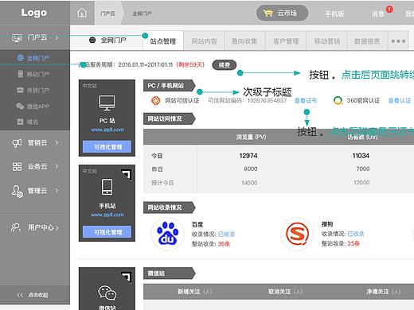Image resolution: width=414 pixels, height=310 pixels.
Task: Click the 微信APP chat bubble icon
Action: click(x=20, y=106)
